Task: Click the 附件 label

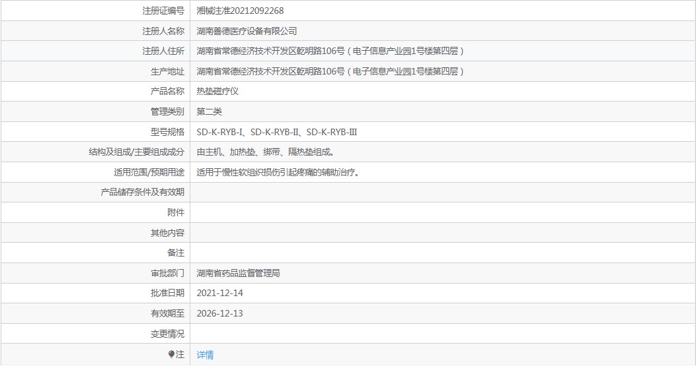Action: (x=176, y=212)
